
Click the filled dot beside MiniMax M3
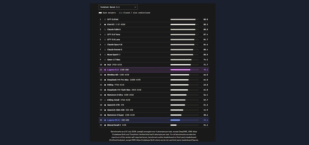pos(105,75)
